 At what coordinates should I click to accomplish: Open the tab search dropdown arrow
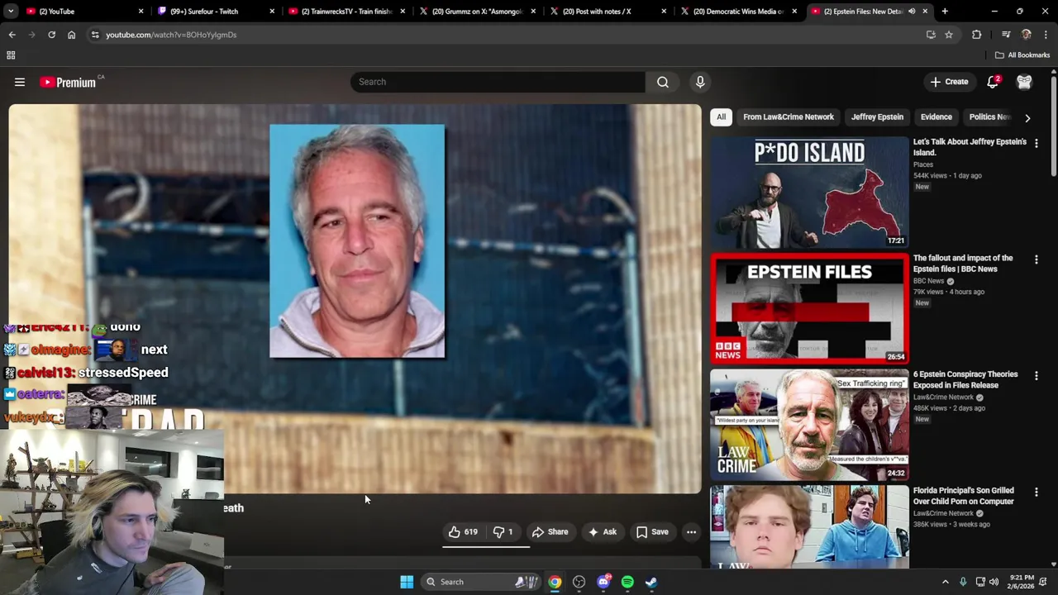pyautogui.click(x=11, y=12)
